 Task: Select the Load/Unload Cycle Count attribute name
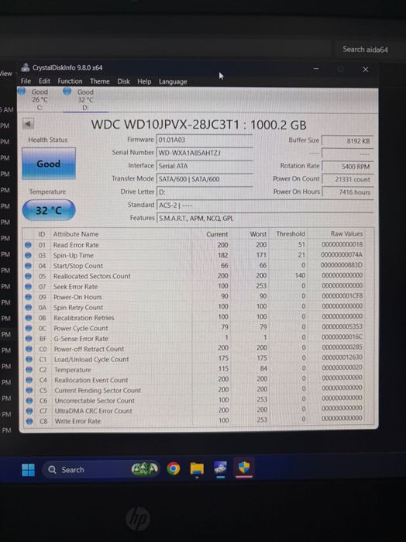[x=91, y=359]
